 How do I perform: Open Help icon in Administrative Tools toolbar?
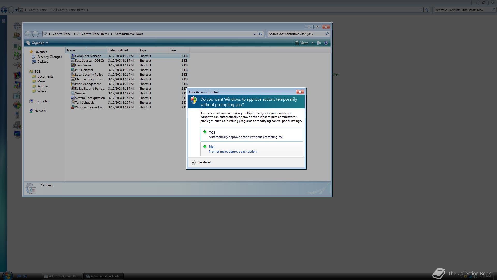tap(326, 43)
